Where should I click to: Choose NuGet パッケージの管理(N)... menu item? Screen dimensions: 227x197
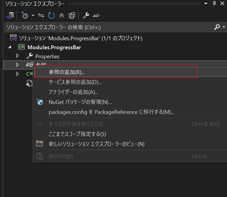coord(130,102)
